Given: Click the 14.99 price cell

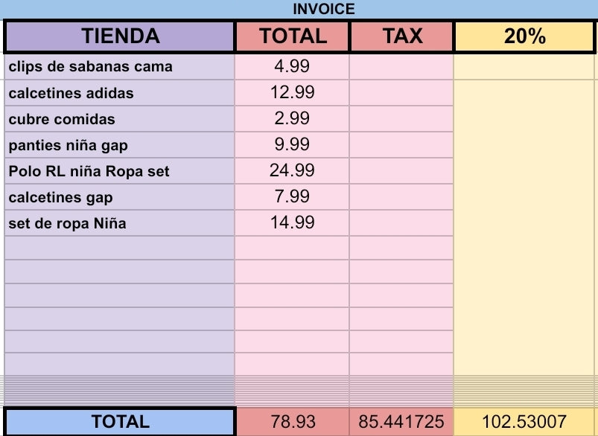Looking at the screenshot, I should 292,222.
